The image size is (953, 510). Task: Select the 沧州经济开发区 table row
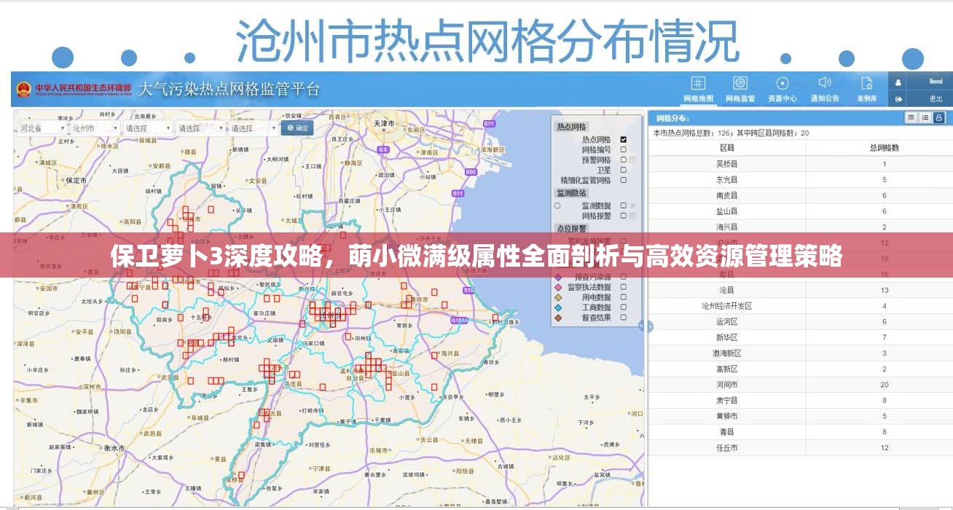799,306
